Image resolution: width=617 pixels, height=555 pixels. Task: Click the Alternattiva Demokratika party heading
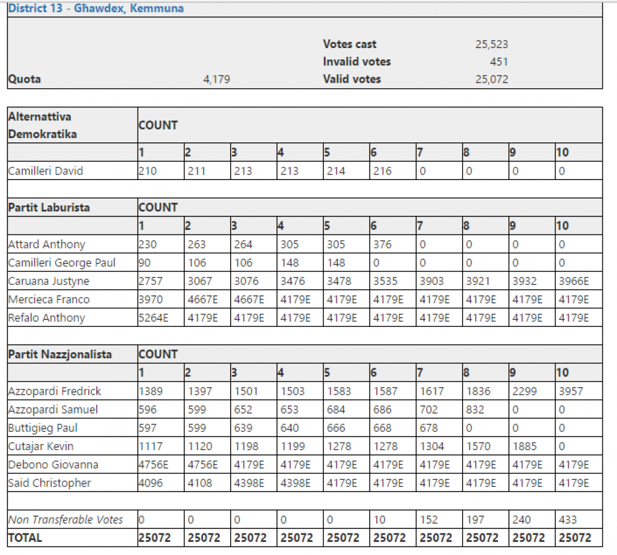pyautogui.click(x=43, y=125)
